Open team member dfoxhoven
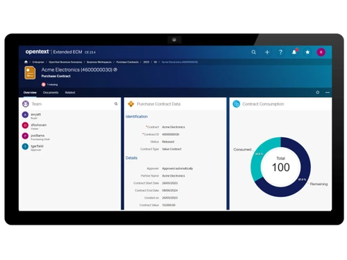Screen dimensions: 347x260 [x=39, y=125]
